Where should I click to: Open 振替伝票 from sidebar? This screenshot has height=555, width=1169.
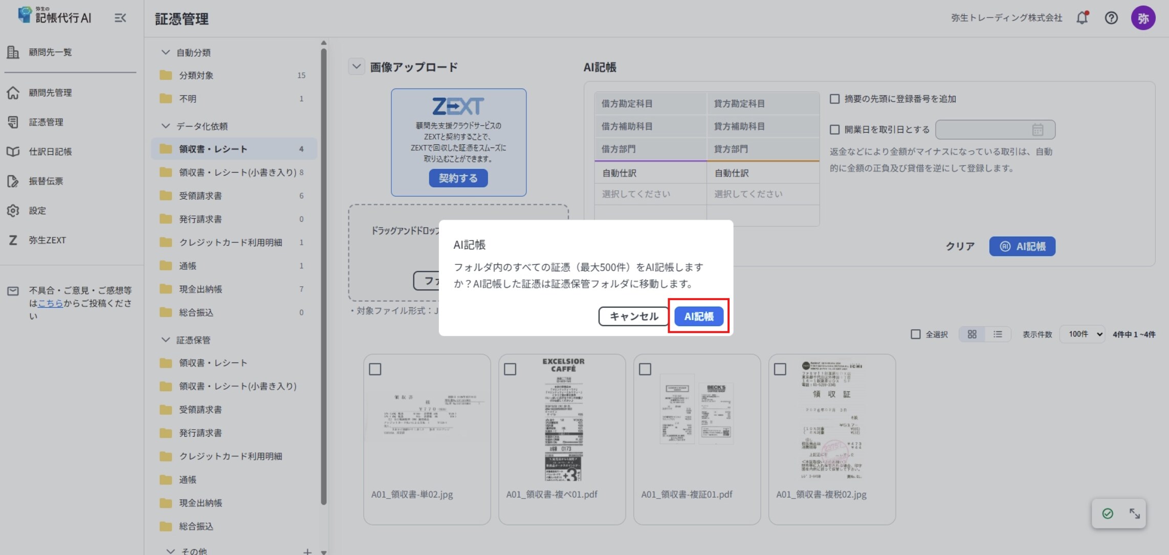(46, 181)
